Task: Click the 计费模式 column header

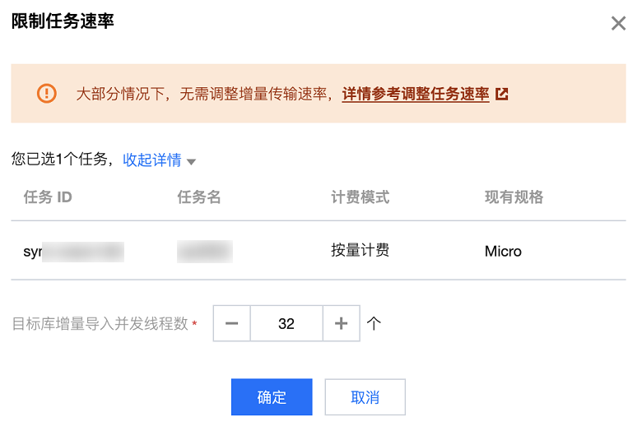Action: coord(360,197)
